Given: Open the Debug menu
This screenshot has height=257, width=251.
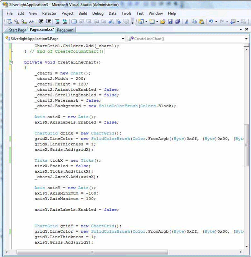Looking at the screenshot, I should click(x=98, y=13).
